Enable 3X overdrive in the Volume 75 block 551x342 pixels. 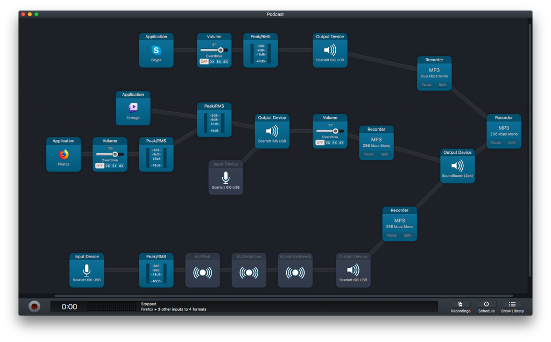[x=114, y=166]
